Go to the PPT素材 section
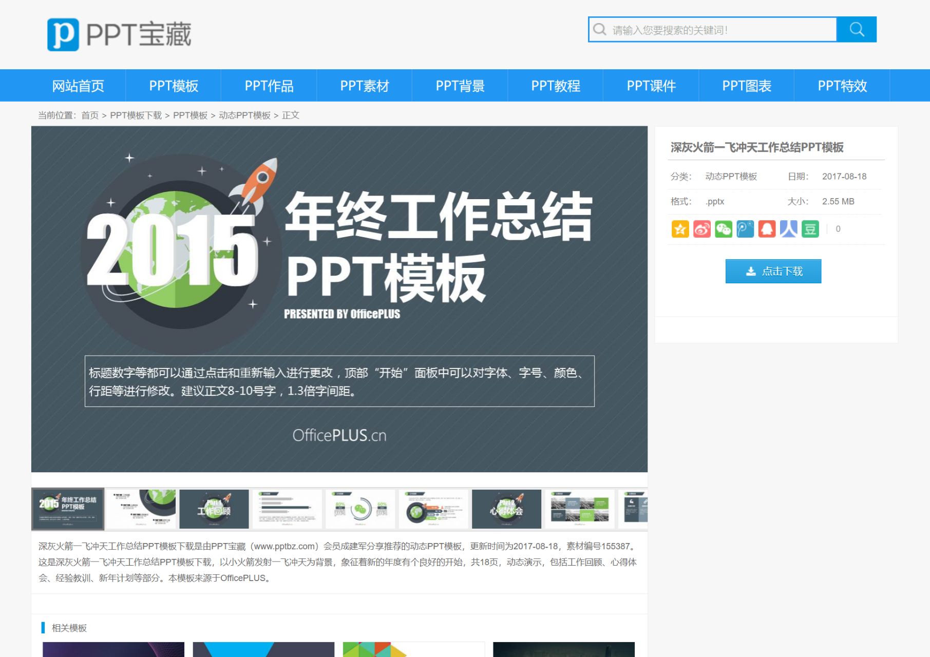Viewport: 930px width, 657px height. (x=365, y=86)
